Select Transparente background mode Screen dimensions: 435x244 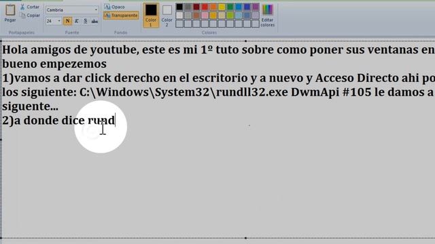[x=121, y=16]
